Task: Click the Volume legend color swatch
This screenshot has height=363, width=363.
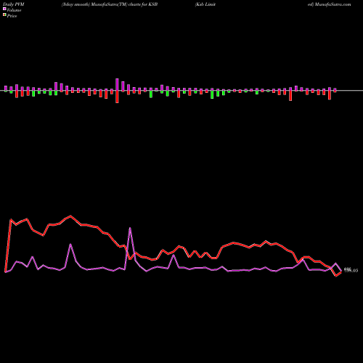Action: 4,9
